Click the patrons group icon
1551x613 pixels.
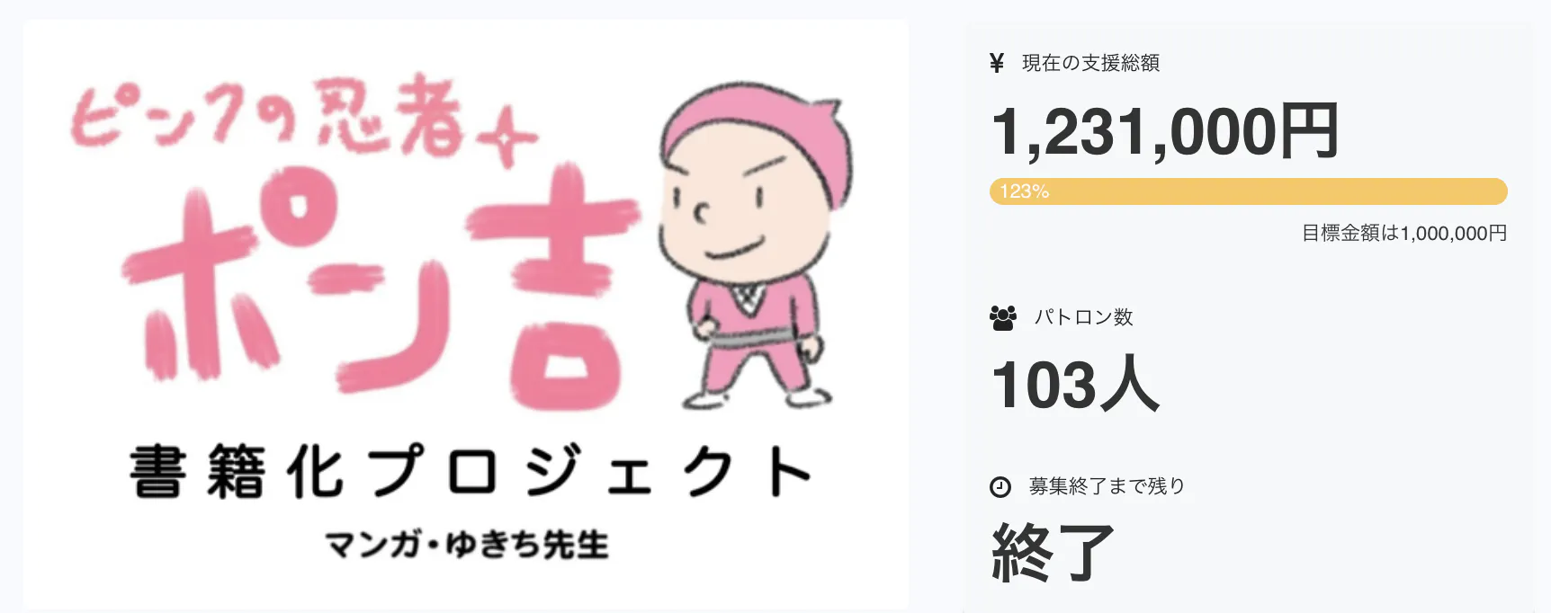point(1002,317)
